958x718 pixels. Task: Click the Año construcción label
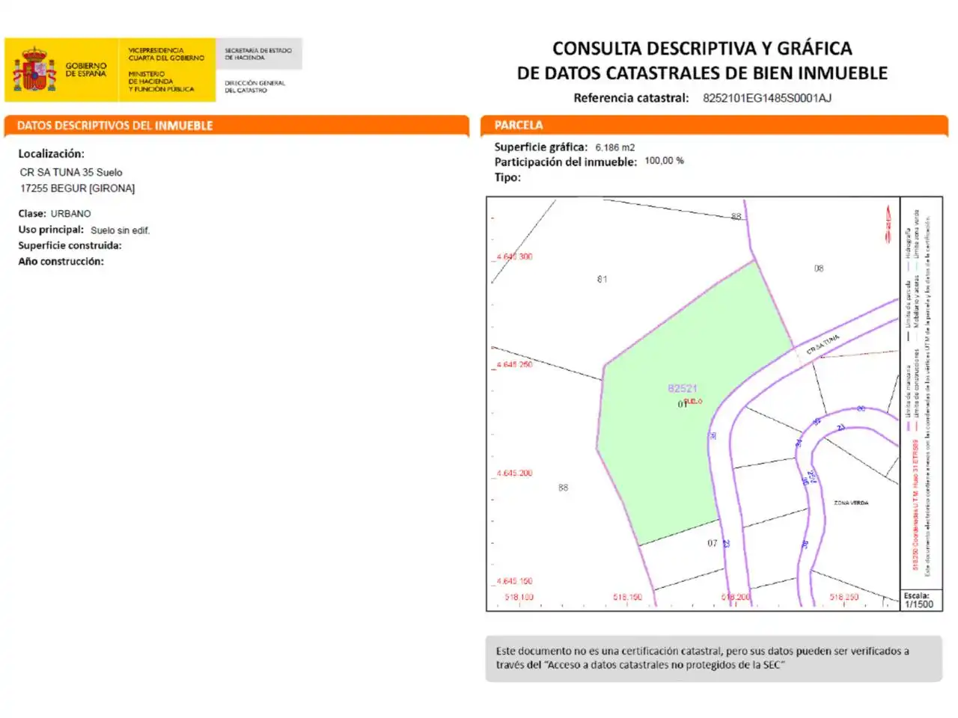tap(61, 261)
